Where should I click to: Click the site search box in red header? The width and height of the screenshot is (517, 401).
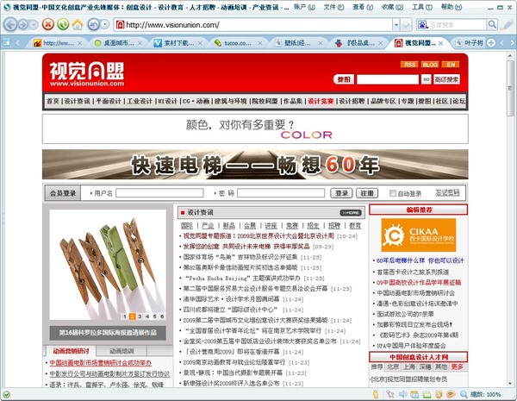click(388, 79)
